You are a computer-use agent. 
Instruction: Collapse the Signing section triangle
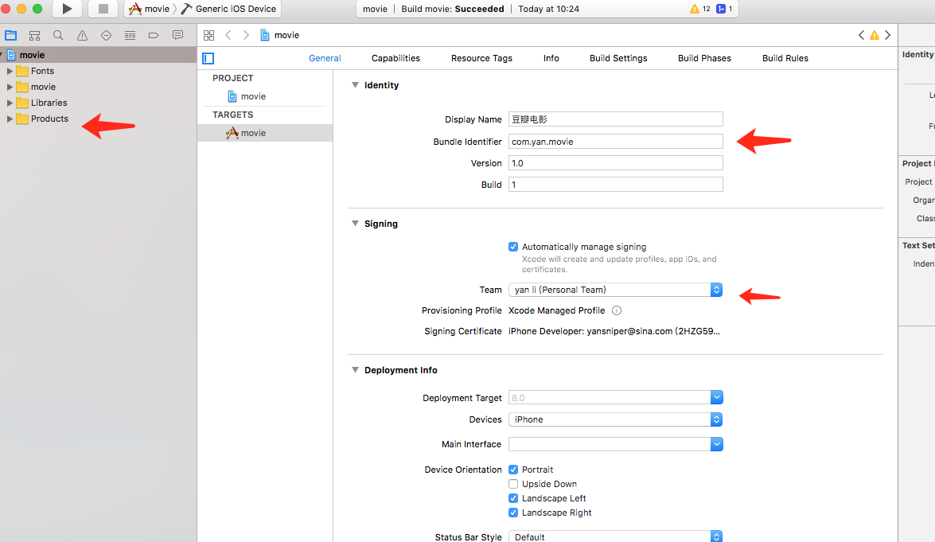pos(355,224)
